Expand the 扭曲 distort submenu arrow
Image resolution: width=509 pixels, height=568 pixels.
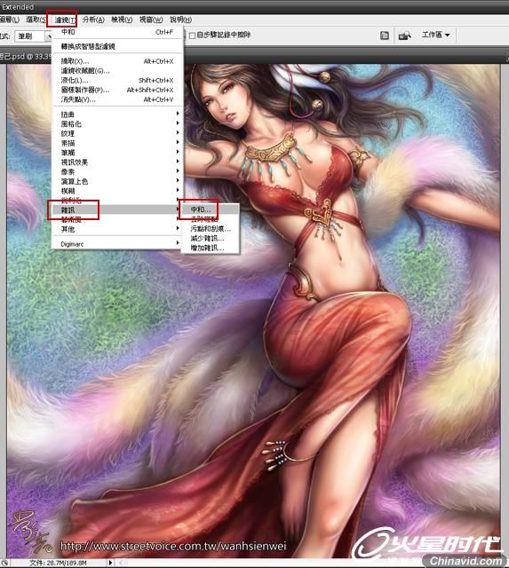pos(178,114)
